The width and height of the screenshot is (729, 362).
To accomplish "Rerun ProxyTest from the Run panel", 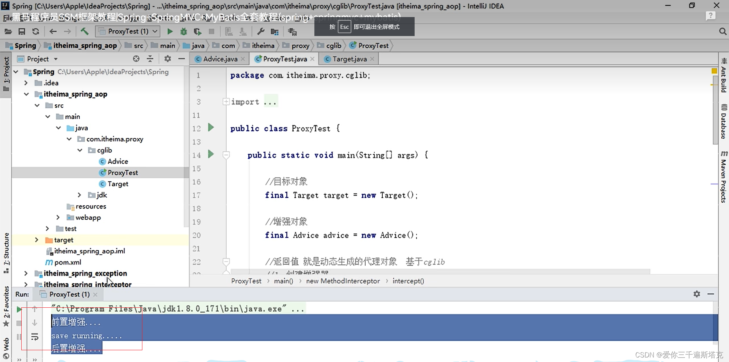I will coord(19,309).
